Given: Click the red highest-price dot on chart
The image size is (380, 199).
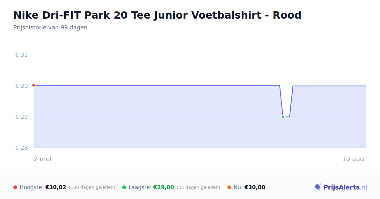Looking at the screenshot, I should pos(34,85).
